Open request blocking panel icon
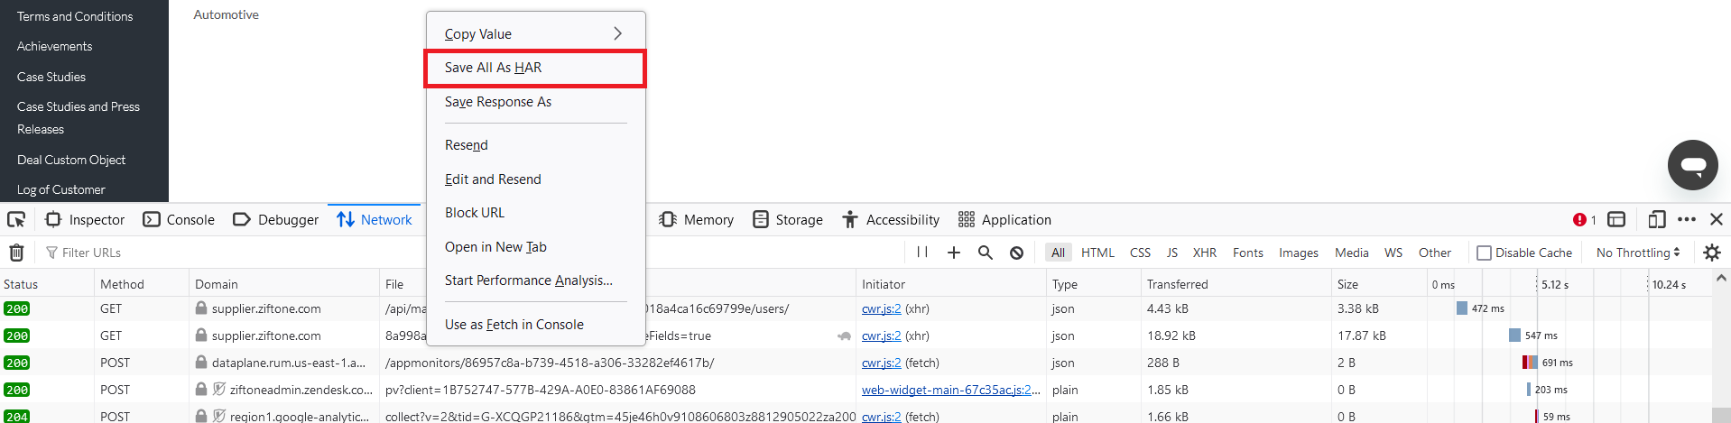This screenshot has height=423, width=1731. pyautogui.click(x=1016, y=253)
